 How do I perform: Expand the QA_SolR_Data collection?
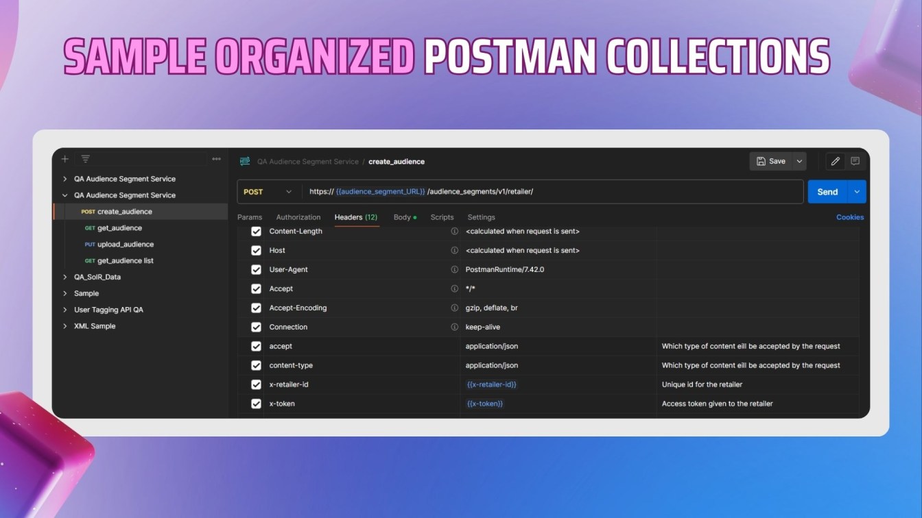[x=64, y=277]
